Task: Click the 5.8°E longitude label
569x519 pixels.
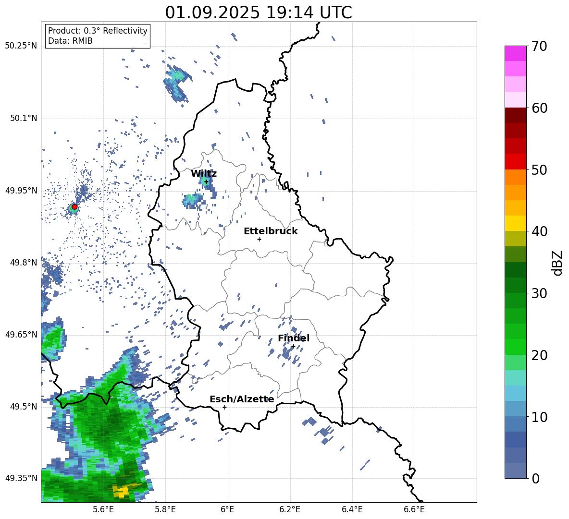Action: [x=165, y=509]
